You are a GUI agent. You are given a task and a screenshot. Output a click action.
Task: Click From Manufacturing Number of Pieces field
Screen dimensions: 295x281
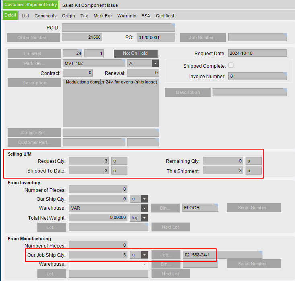(98, 245)
